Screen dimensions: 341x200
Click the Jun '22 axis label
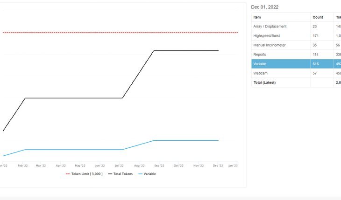pos(100,166)
